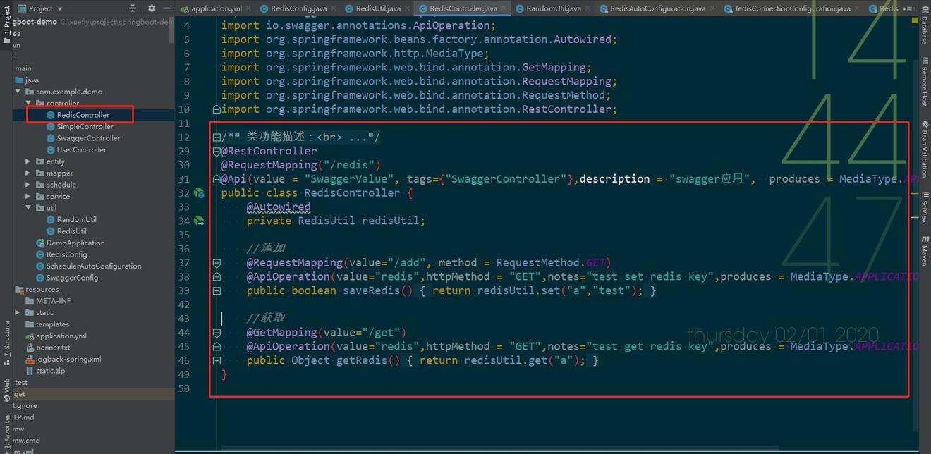Switch to the RedisUtil.java tab
Image resolution: width=931 pixels, height=454 pixels.
(x=377, y=8)
